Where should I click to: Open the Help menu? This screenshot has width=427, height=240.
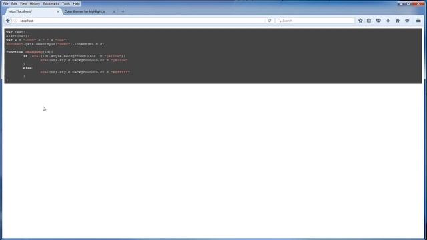(76, 4)
